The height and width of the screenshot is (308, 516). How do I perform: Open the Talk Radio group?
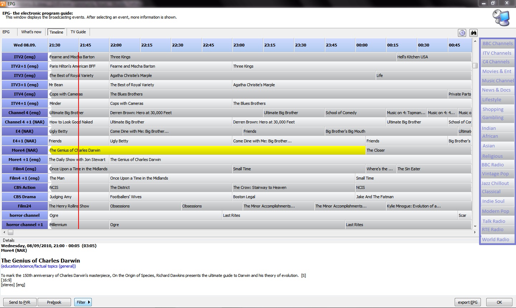[497, 221]
